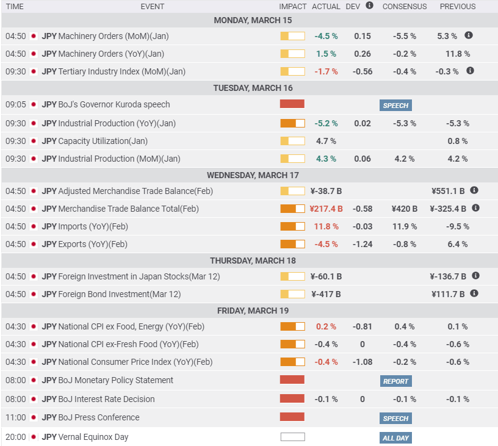Click SPEECH badge on BoJ Press Conference row
The width and height of the screenshot is (498, 446).
(395, 419)
